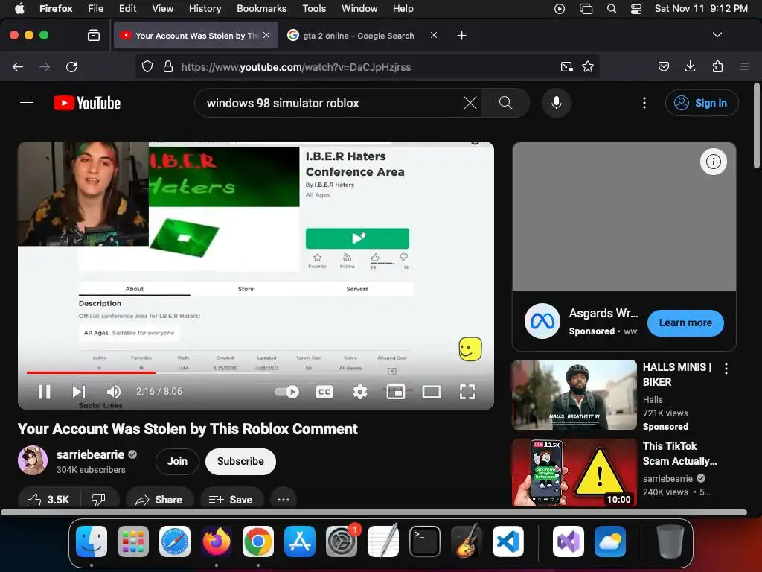
Task: Share the video
Action: tap(159, 500)
